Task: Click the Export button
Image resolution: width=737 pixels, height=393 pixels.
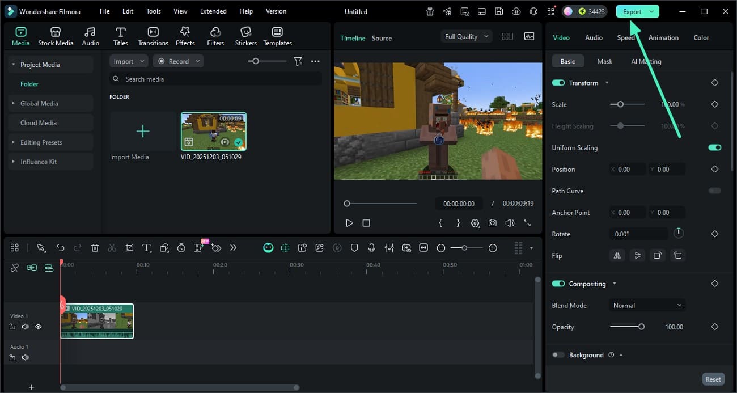Action: [x=633, y=11]
